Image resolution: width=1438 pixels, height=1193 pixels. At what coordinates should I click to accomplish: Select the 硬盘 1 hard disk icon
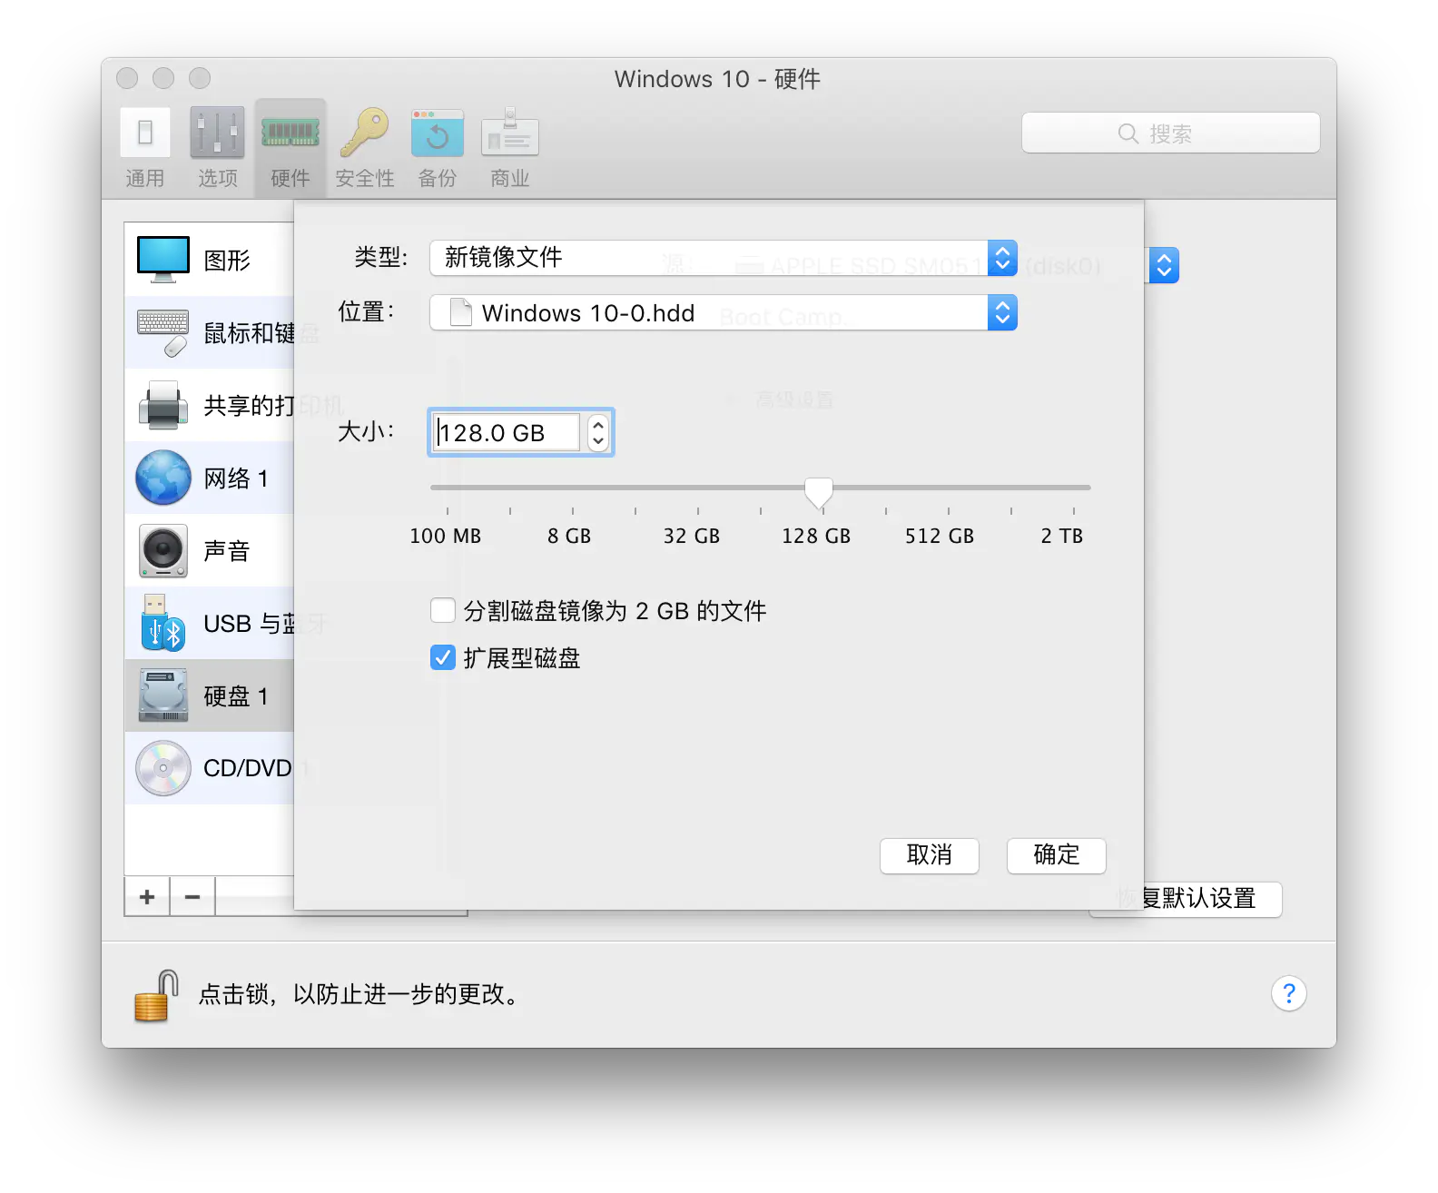pyautogui.click(x=163, y=695)
